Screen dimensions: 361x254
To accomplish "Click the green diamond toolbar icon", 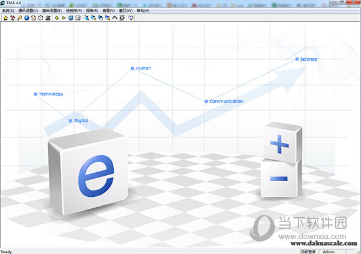I will (57, 17).
